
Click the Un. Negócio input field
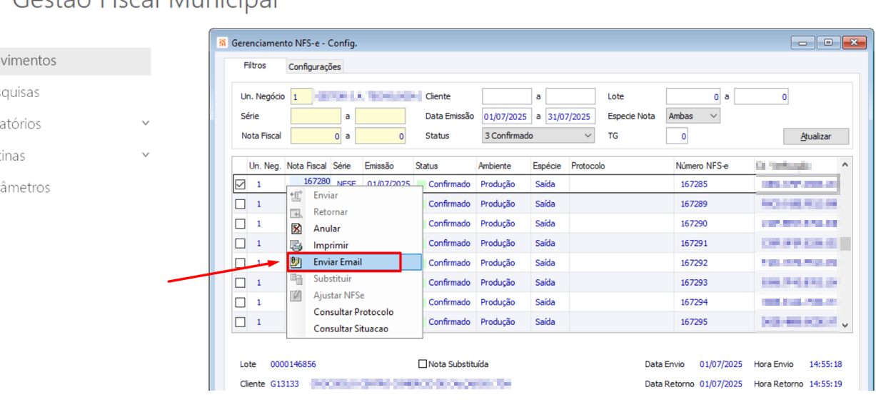[301, 96]
